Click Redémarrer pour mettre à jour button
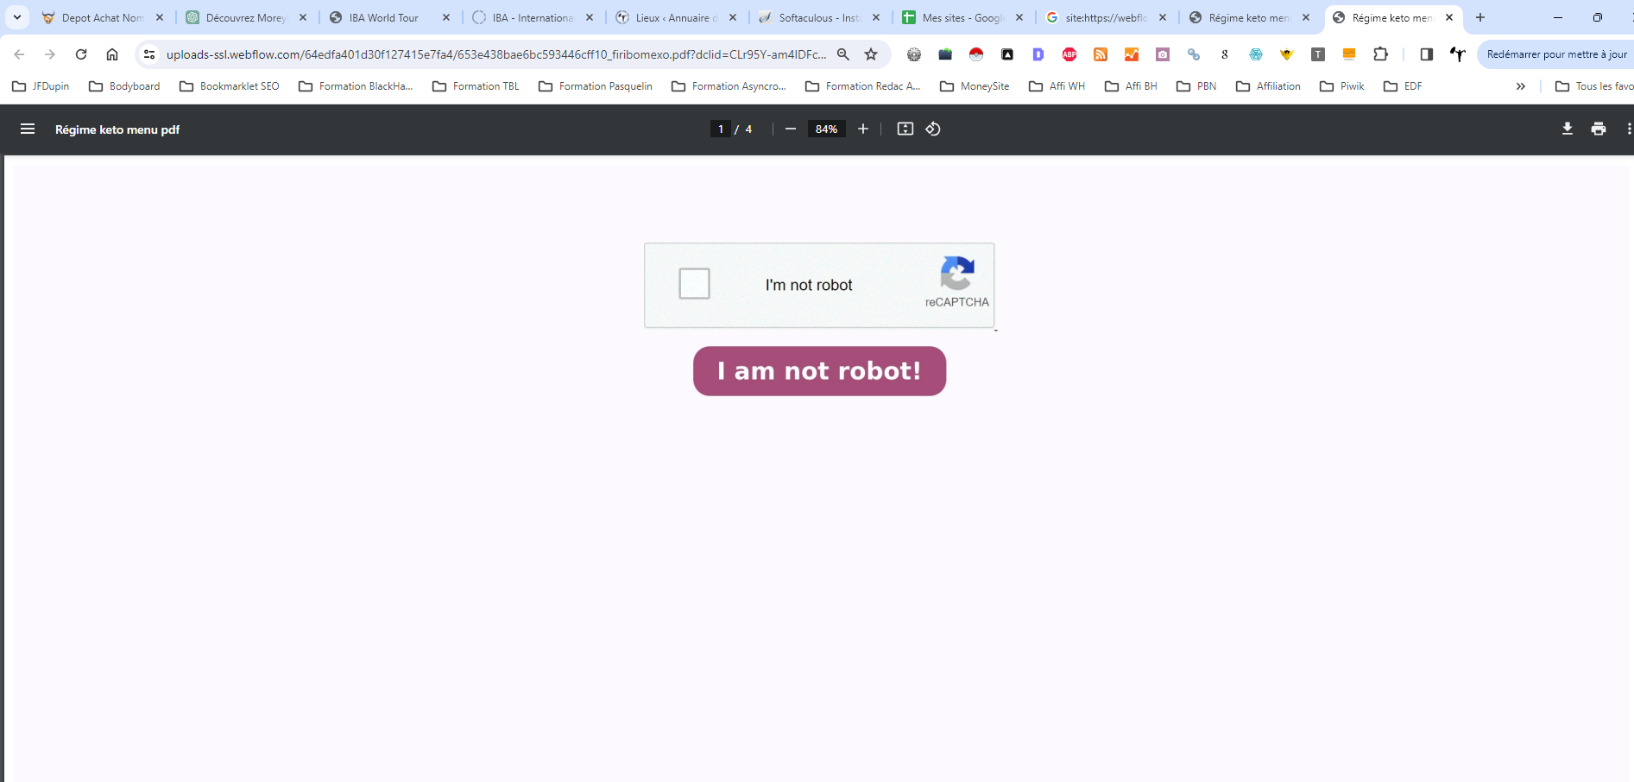This screenshot has width=1634, height=782. coord(1555,54)
